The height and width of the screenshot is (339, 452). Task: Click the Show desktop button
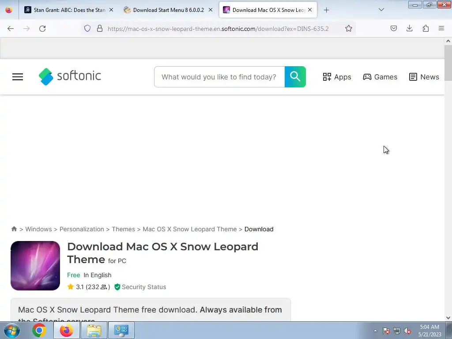pyautogui.click(x=449, y=330)
